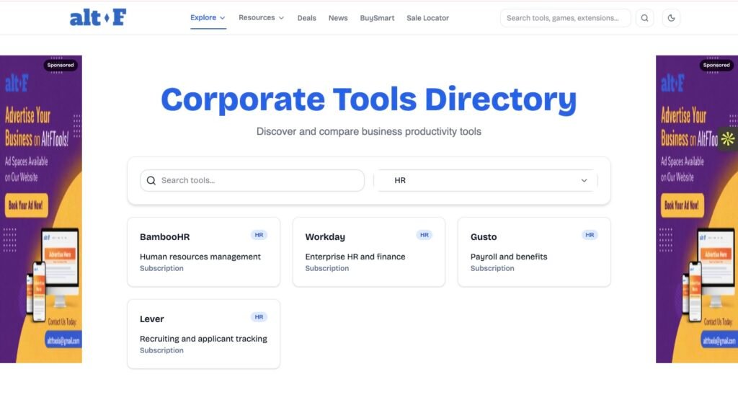Click the magnifier icon in tools search

click(x=151, y=181)
